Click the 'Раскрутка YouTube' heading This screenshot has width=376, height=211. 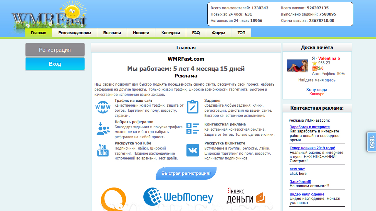tap(133, 143)
